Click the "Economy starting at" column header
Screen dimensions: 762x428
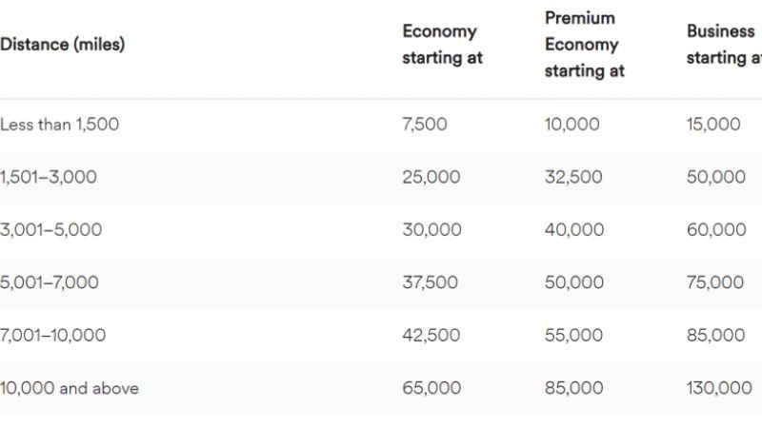click(x=442, y=44)
